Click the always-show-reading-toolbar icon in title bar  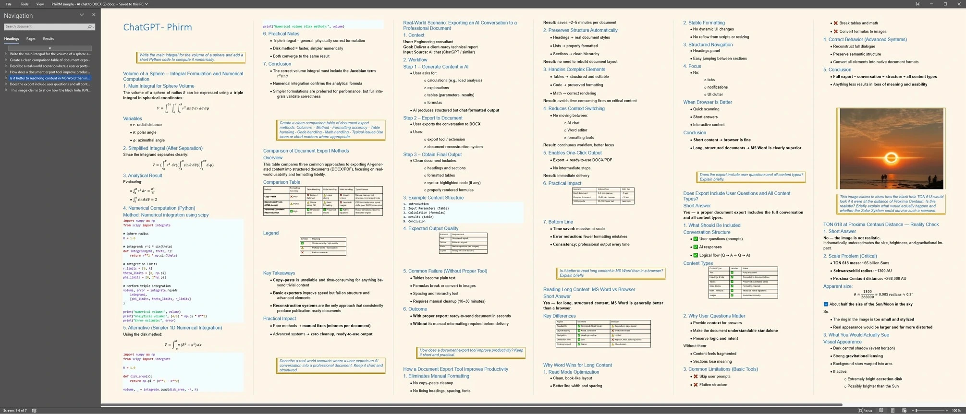917,4
